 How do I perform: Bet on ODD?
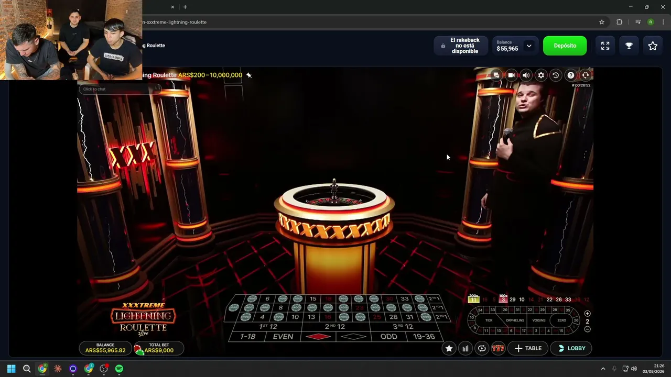click(x=388, y=337)
